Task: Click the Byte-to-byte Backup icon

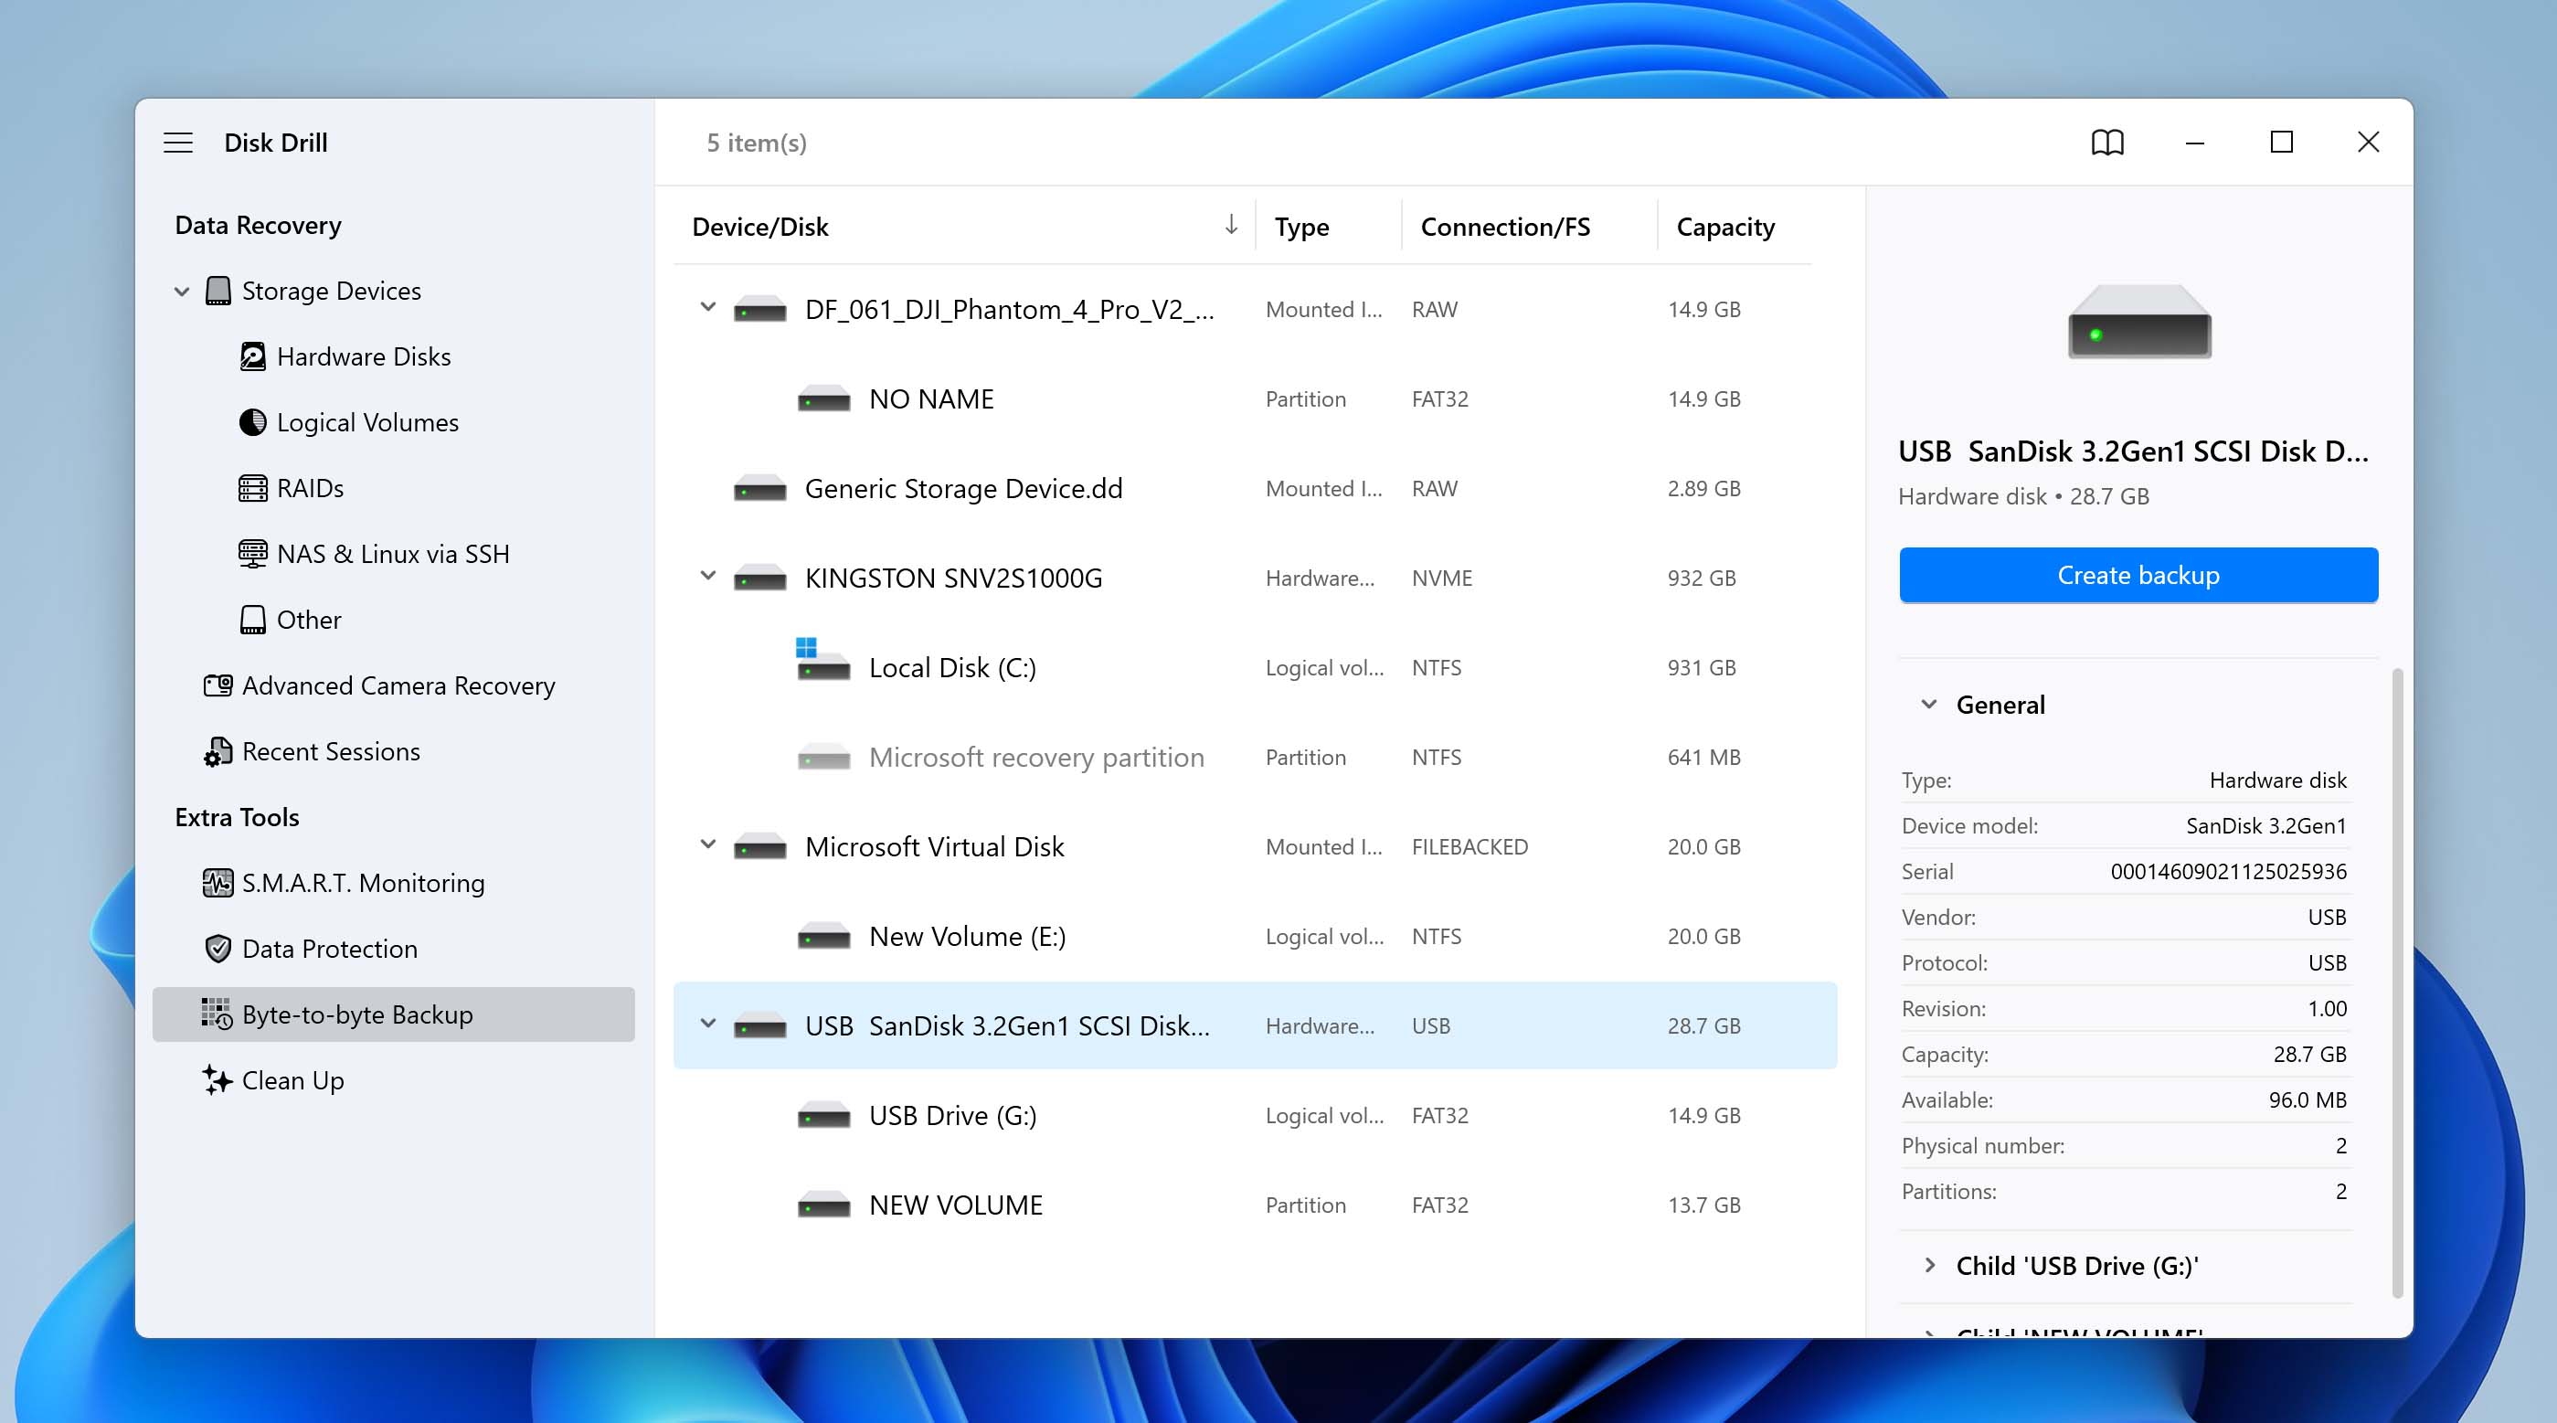Action: pos(217,1014)
